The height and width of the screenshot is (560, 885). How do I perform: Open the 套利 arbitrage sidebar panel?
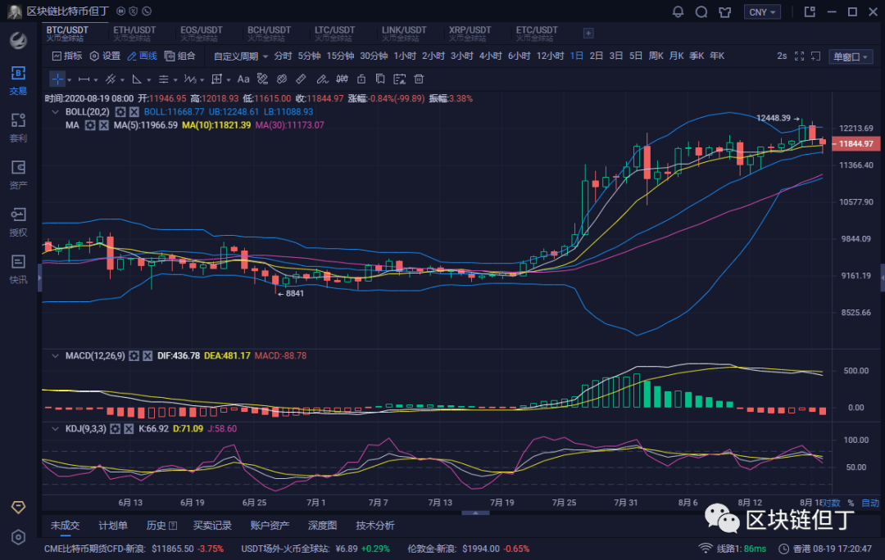pyautogui.click(x=18, y=124)
